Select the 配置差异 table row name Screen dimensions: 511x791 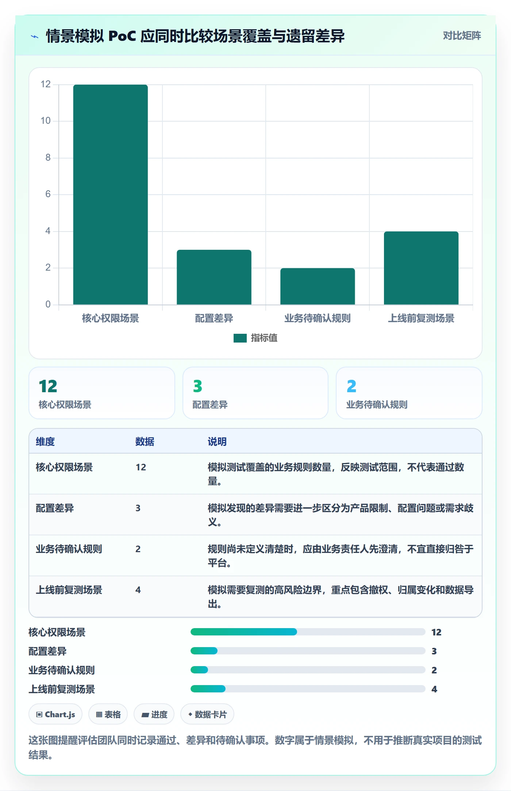[55, 508]
